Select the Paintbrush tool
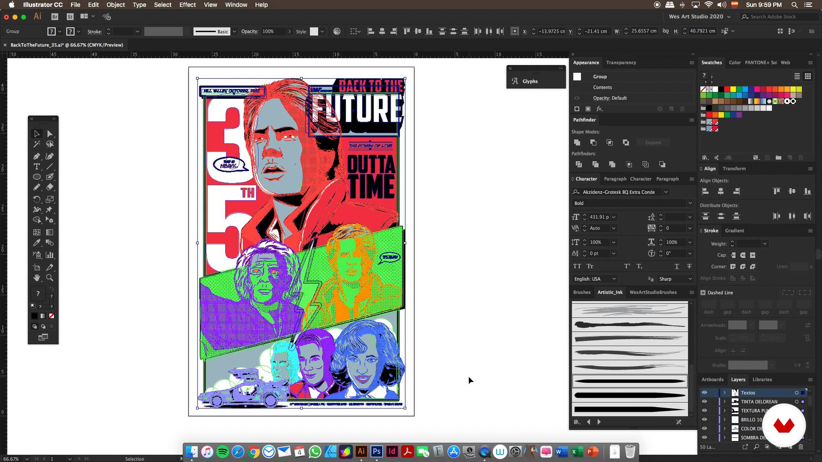This screenshot has width=822, height=462. click(x=50, y=177)
